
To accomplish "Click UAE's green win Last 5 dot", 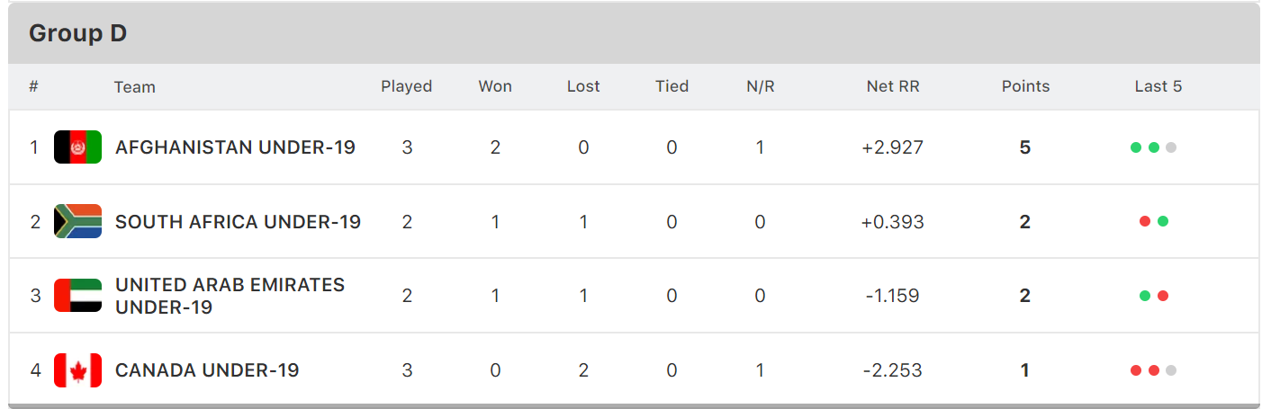I will 1145,296.
